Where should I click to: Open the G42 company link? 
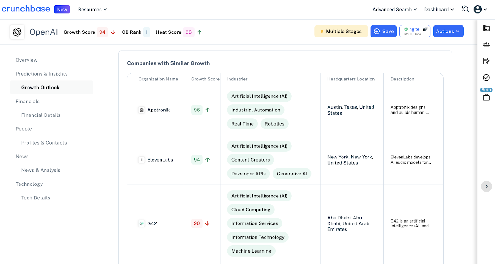coord(152,223)
